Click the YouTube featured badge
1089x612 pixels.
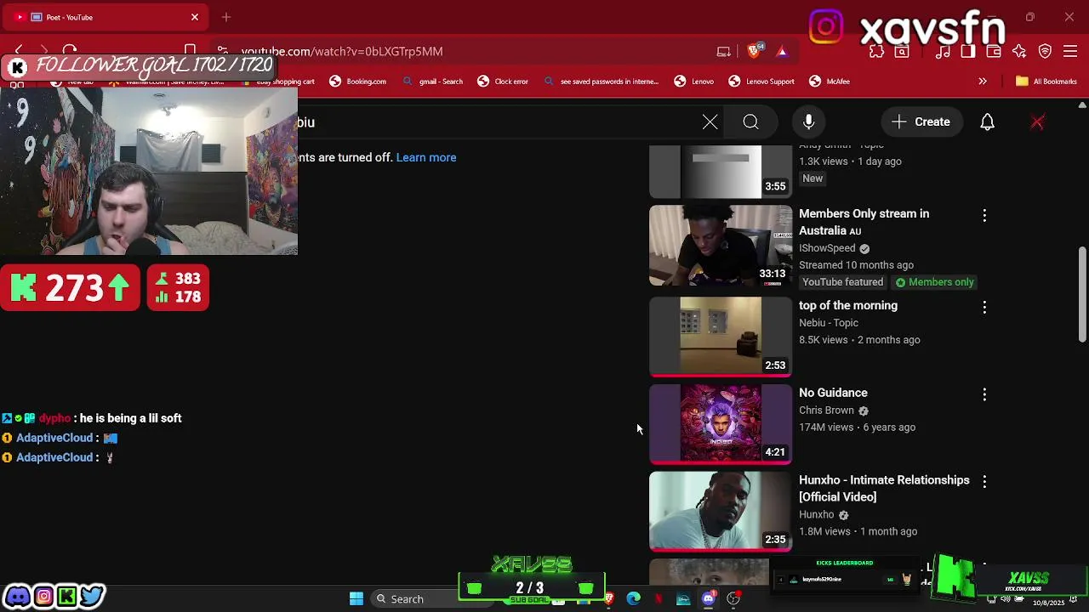842,282
